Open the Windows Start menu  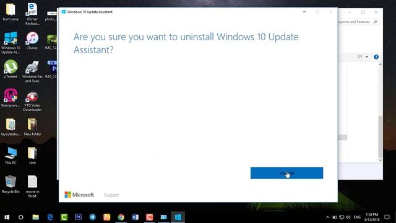point(7,217)
